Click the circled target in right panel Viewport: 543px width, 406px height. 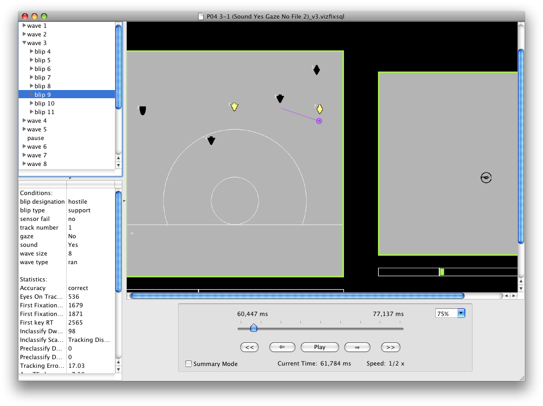tap(486, 178)
